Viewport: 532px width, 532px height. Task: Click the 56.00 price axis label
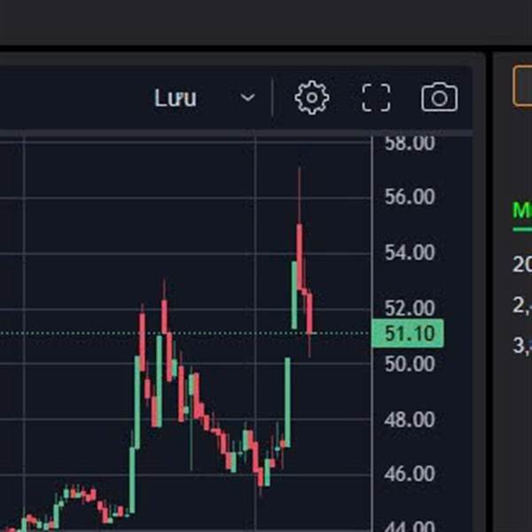410,197
